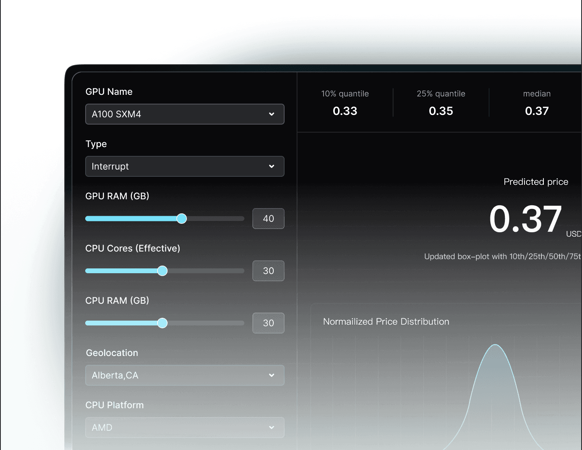582x450 pixels.
Task: Click the CPU Cores (Effective) label
Action: coord(133,248)
